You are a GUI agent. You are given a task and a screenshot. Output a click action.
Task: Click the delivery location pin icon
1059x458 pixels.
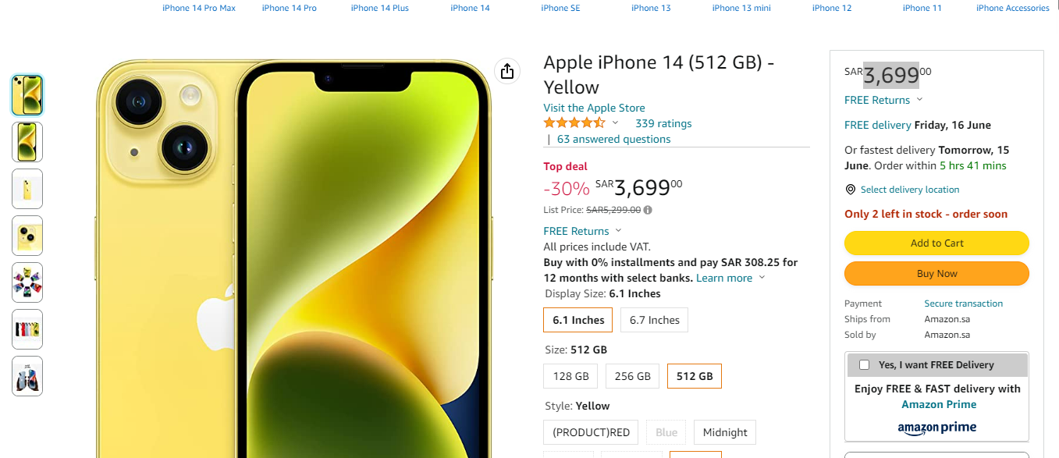[x=851, y=190]
